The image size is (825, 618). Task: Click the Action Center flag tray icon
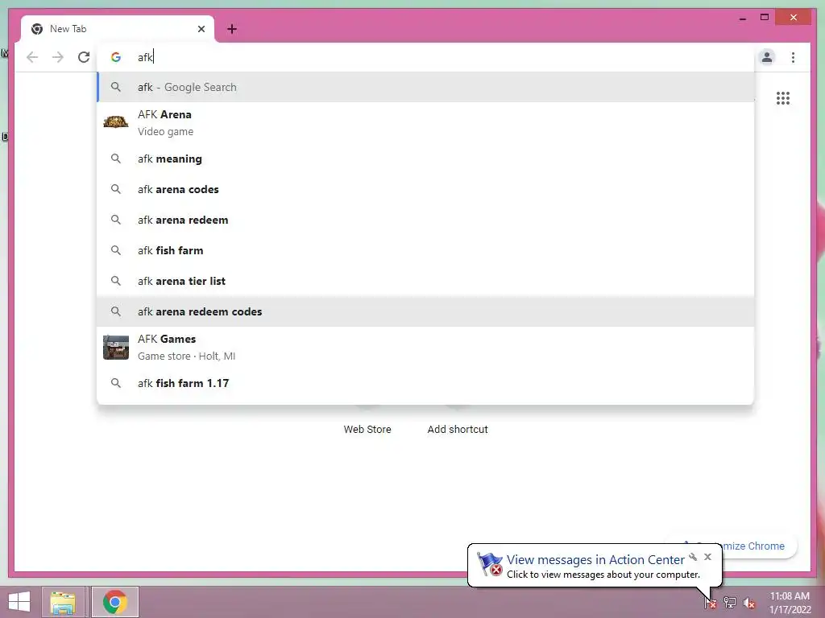(x=711, y=602)
